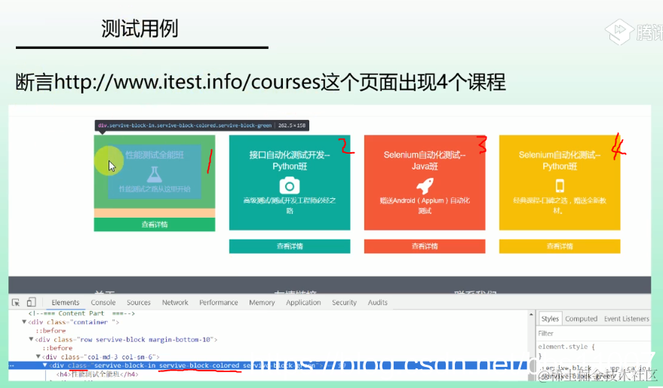Open the Sources tab
This screenshot has height=388, width=663.
(x=139, y=302)
